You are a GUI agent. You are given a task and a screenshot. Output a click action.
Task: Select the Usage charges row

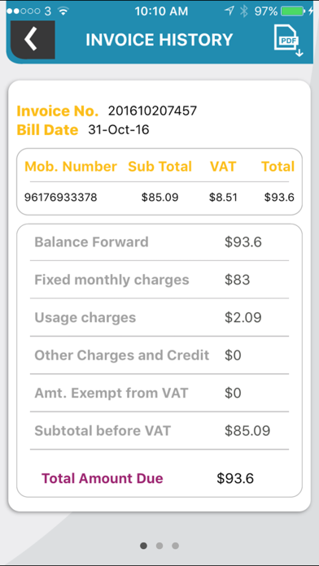point(159,317)
